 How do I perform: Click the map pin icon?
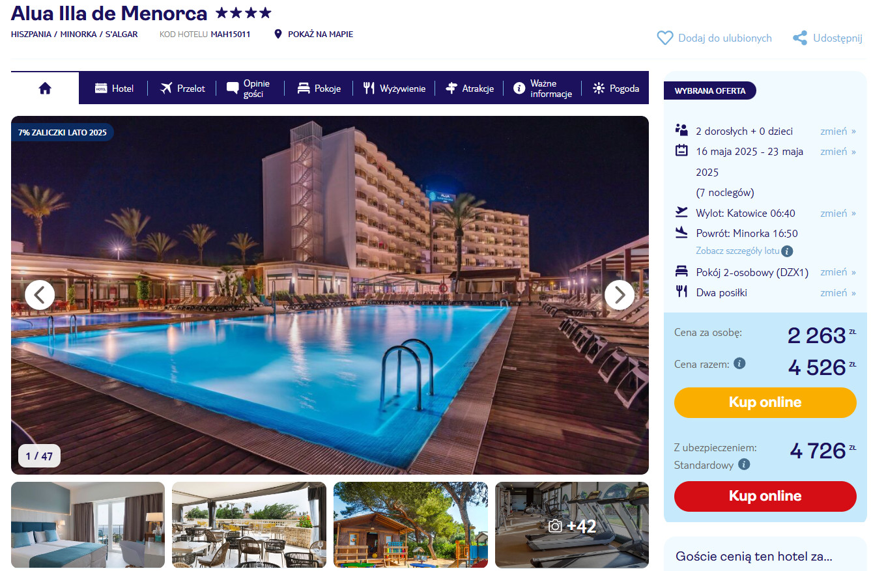pos(278,34)
